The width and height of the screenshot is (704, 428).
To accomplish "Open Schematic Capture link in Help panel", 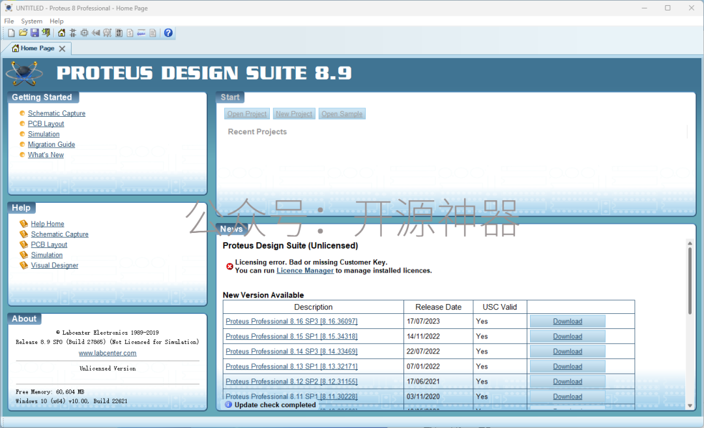I will [x=60, y=234].
